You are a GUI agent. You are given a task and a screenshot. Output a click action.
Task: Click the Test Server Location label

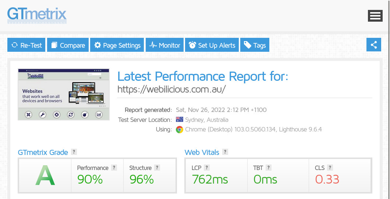tap(145, 120)
